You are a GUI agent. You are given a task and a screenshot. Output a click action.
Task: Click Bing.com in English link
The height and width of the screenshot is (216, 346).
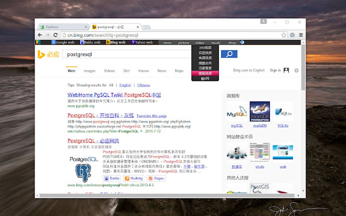pos(249,70)
